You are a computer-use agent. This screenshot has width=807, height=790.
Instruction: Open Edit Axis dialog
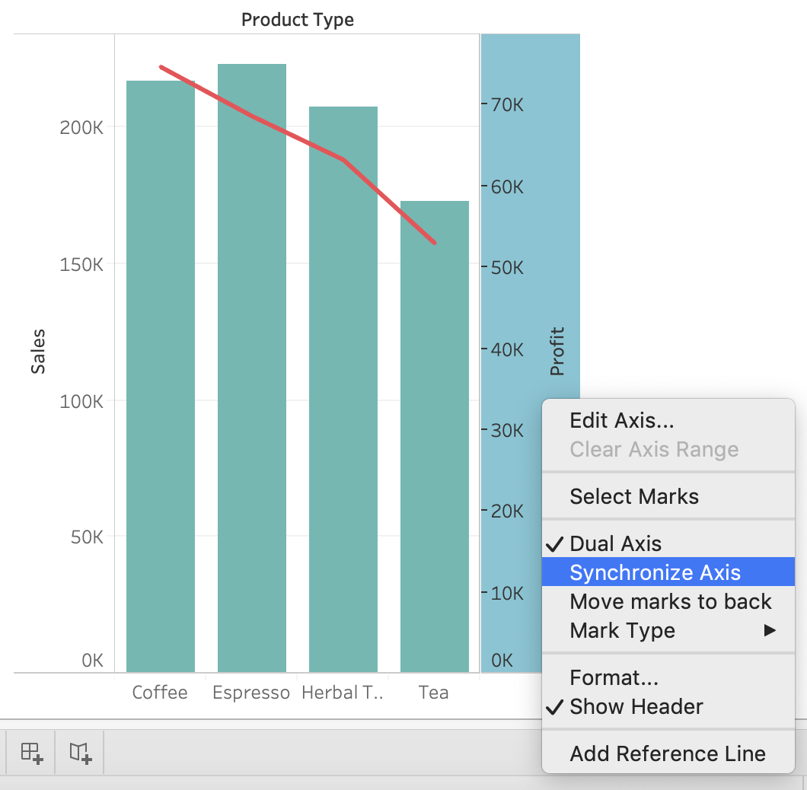621,420
